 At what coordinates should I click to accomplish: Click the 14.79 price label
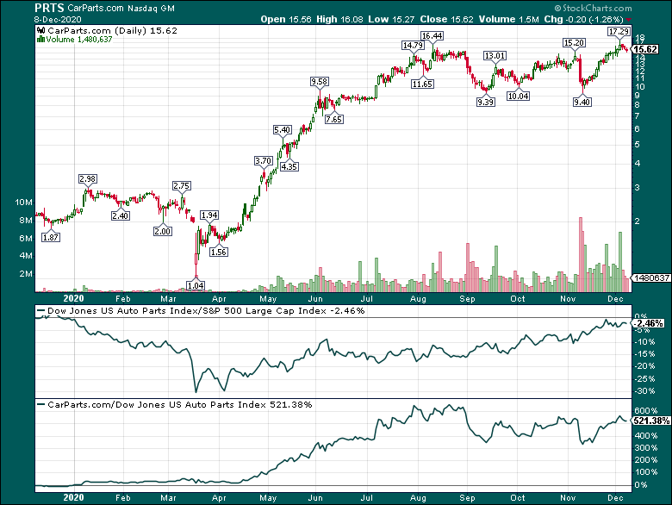tap(413, 45)
